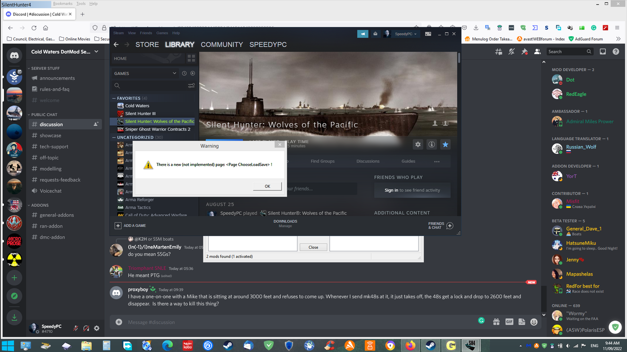Click ADD A GAME in Steam

[130, 225]
